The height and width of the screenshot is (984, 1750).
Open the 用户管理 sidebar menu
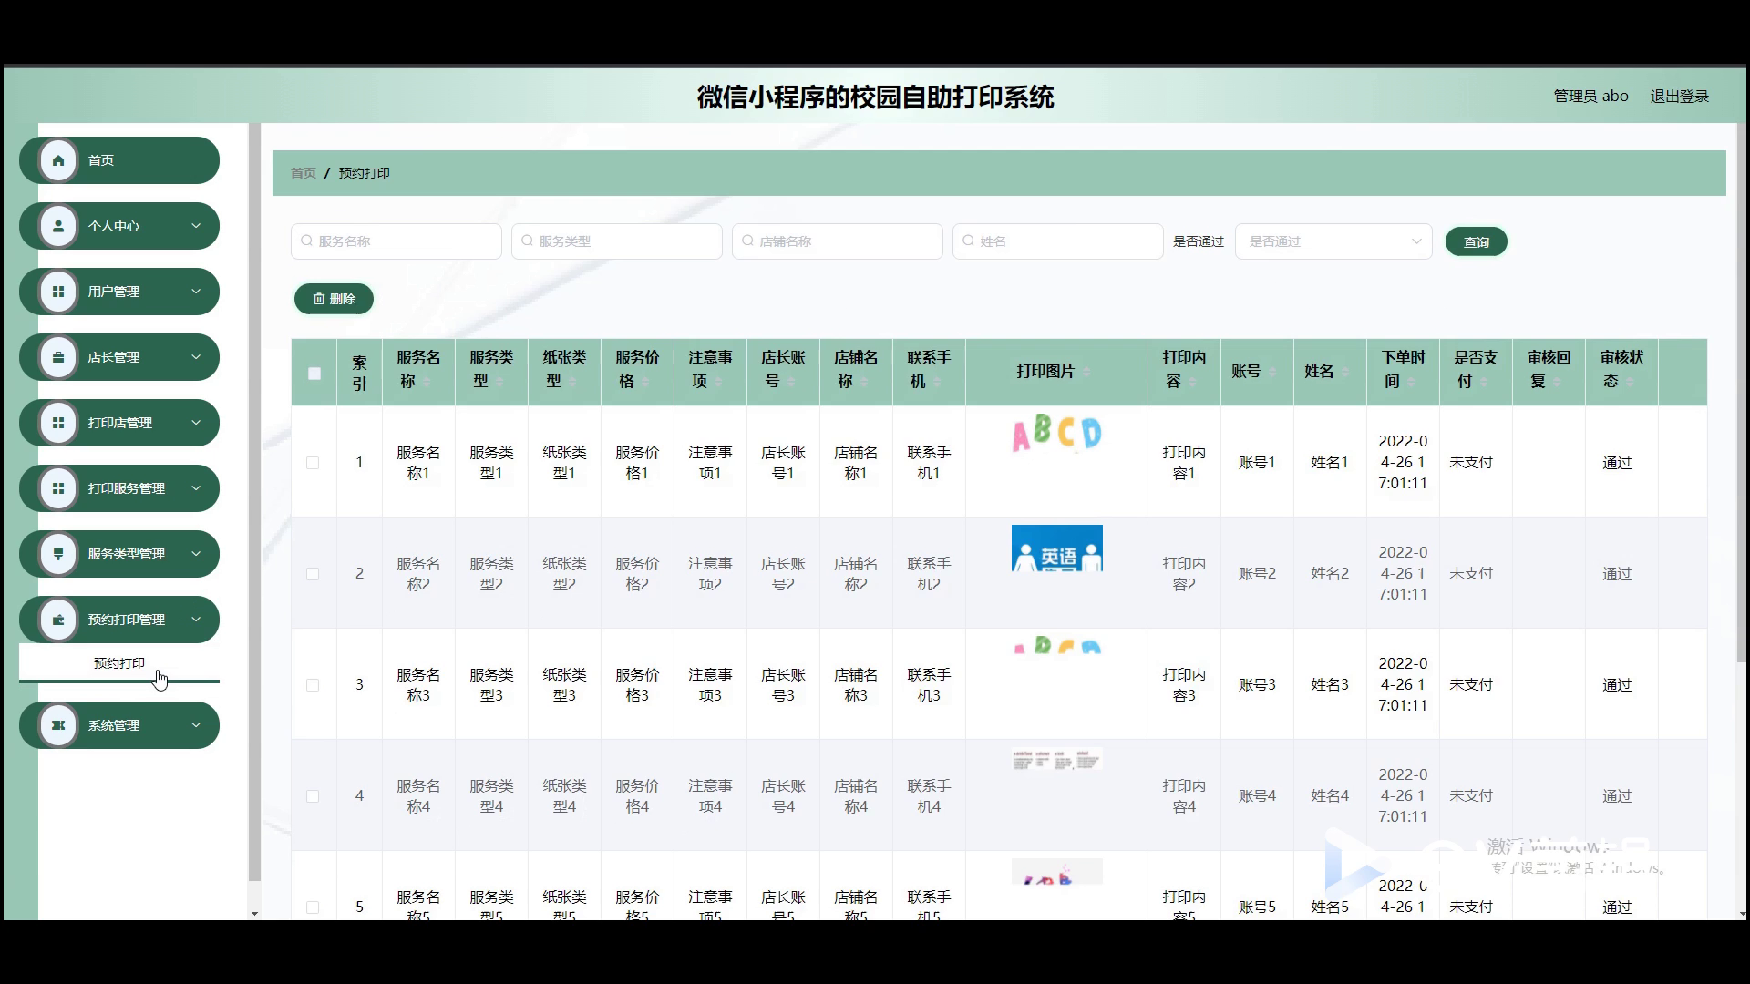coord(119,292)
